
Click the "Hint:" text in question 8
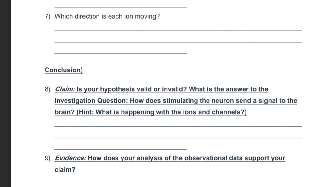(x=86, y=112)
